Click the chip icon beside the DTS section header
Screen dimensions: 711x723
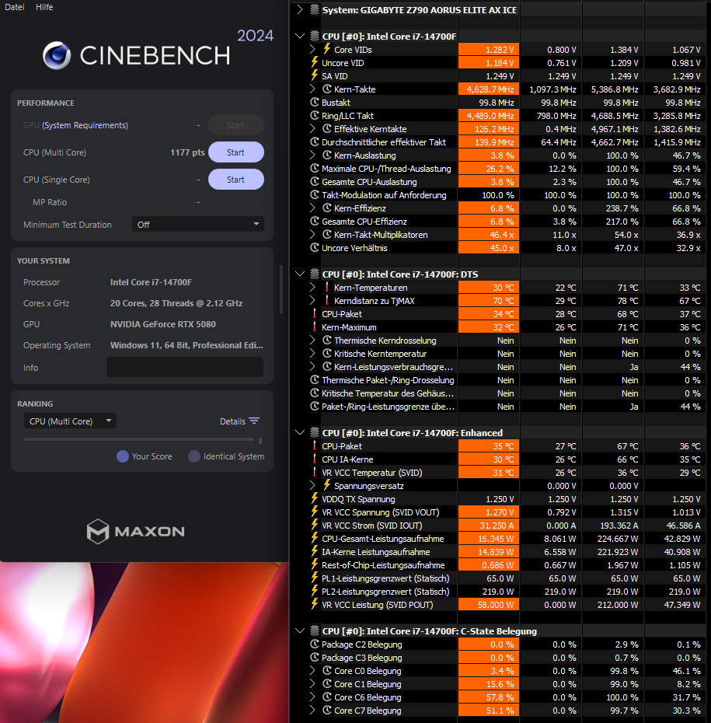click(x=314, y=274)
